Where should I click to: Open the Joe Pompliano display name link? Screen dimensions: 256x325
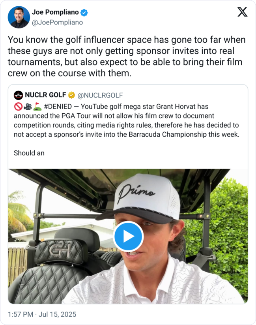[x=56, y=13]
